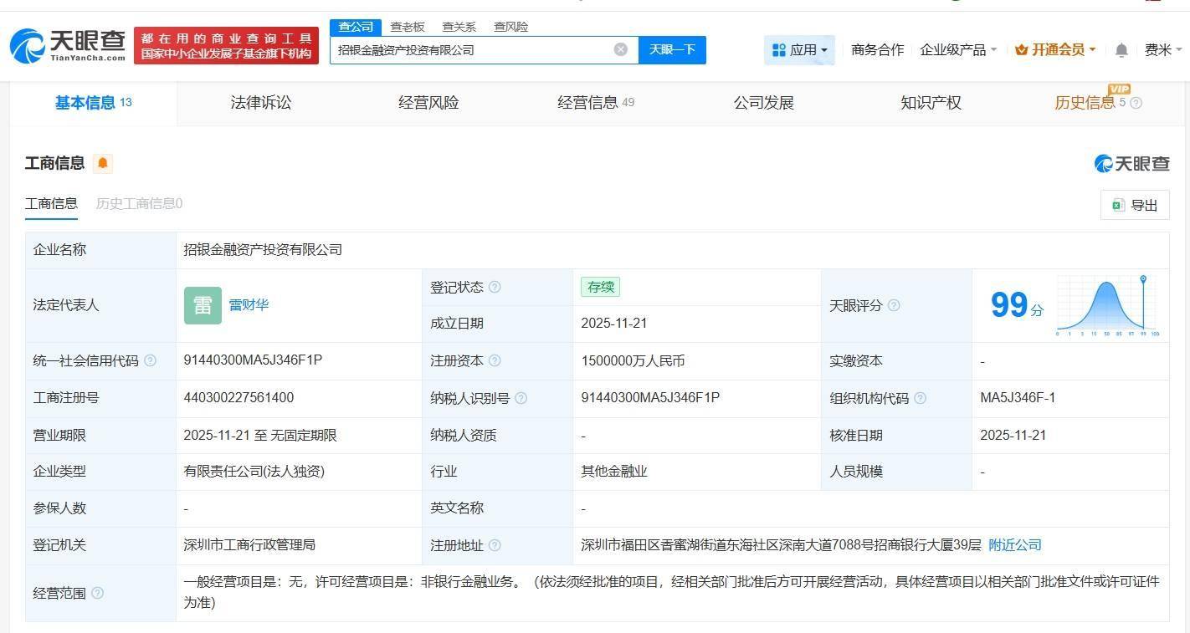Viewport: 1190px width, 633px height.
Task: Open the 费米 user account menu
Action: [1162, 50]
